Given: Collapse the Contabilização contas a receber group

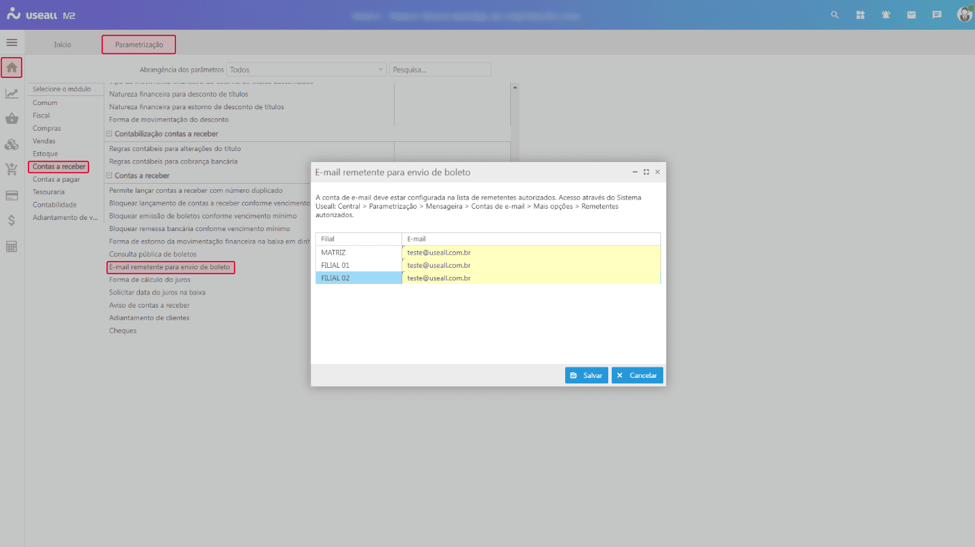Looking at the screenshot, I should coord(109,134).
